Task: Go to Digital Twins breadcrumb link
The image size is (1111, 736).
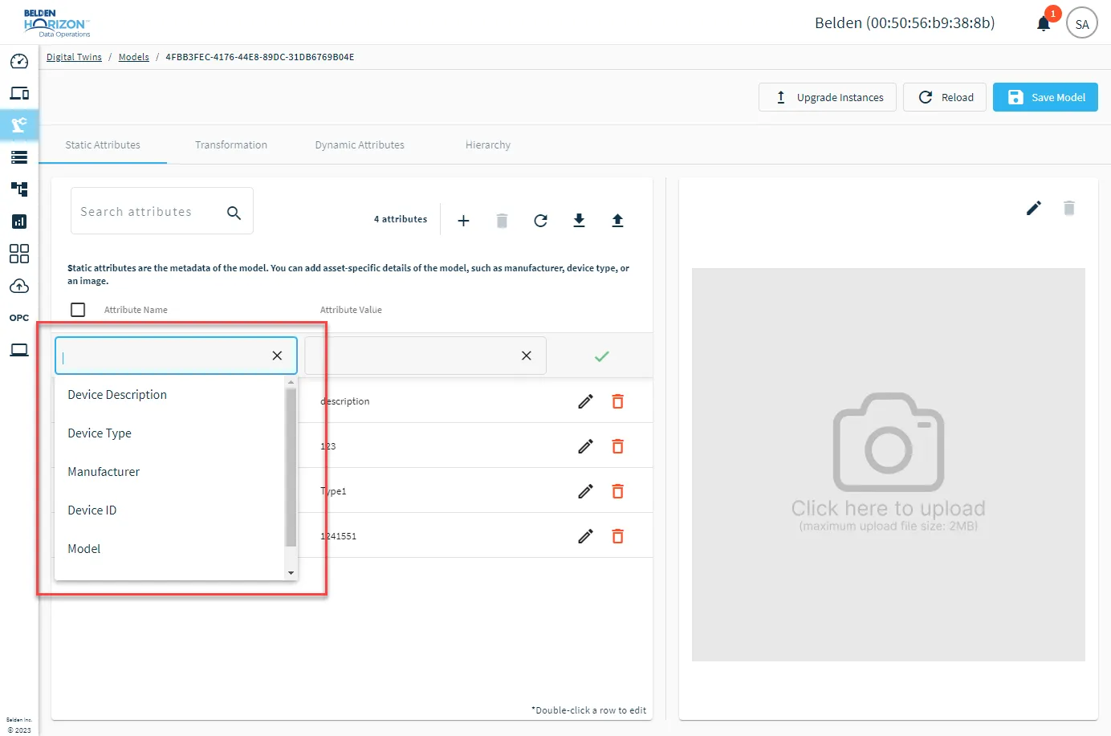Action: tap(74, 57)
